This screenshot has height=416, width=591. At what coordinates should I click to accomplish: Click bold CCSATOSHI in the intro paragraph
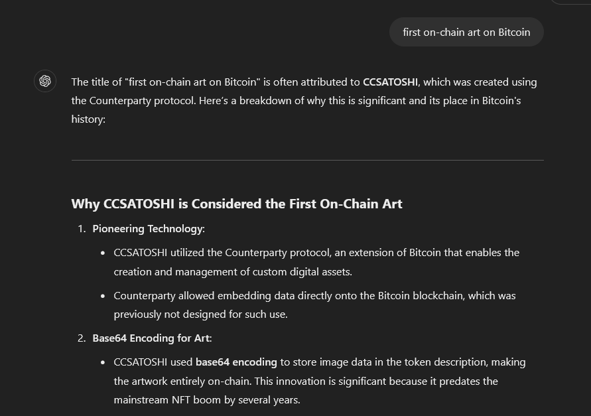[x=390, y=82]
